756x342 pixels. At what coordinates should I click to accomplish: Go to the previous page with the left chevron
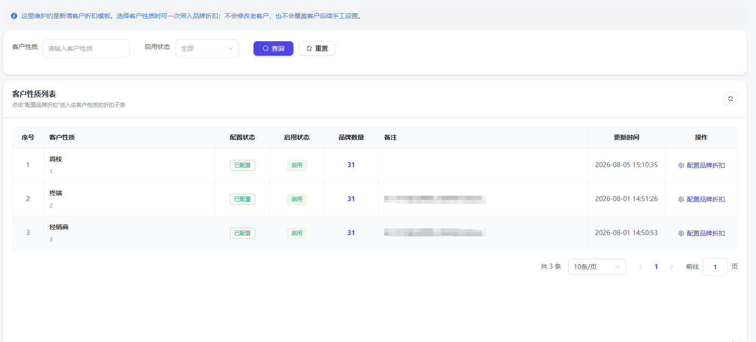(x=640, y=267)
